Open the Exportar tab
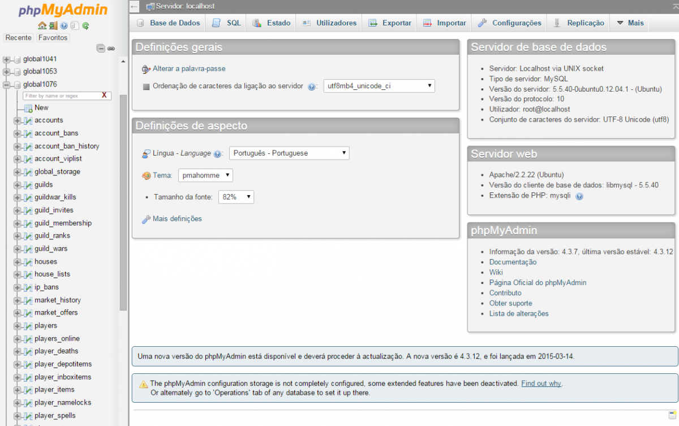This screenshot has width=679, height=426. (389, 23)
